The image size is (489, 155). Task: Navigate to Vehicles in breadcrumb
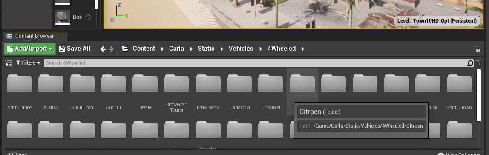(x=241, y=49)
